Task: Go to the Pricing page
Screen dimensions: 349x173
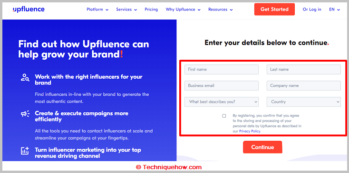Action: (151, 9)
